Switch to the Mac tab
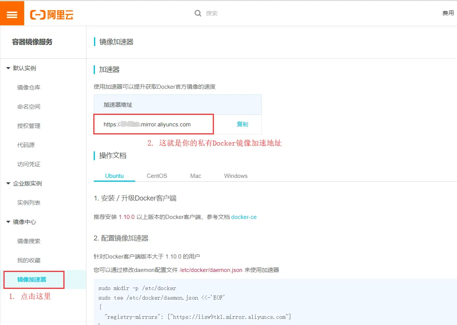Screen dimensions: 457x325 tap(195, 176)
